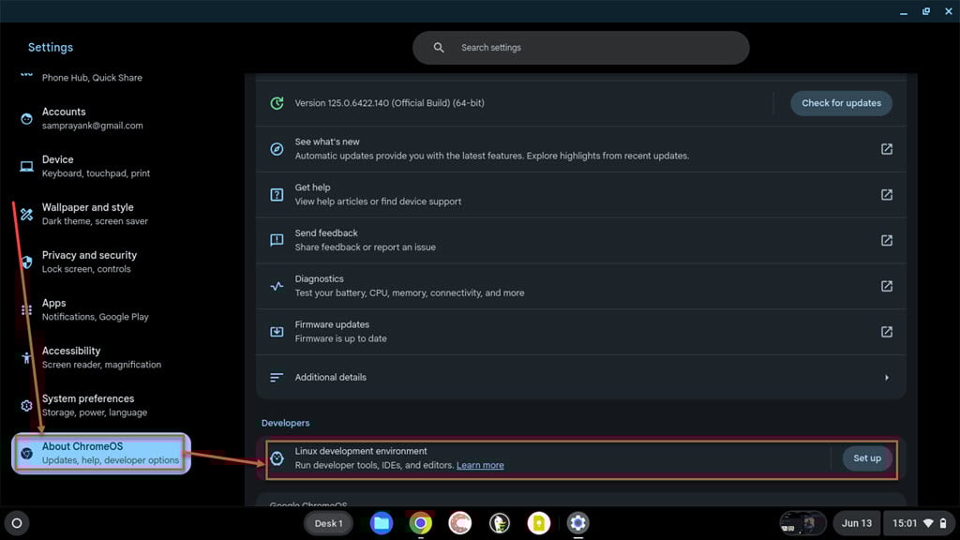Focus the Search settings input field
Viewport: 960px width, 540px height.
click(580, 48)
